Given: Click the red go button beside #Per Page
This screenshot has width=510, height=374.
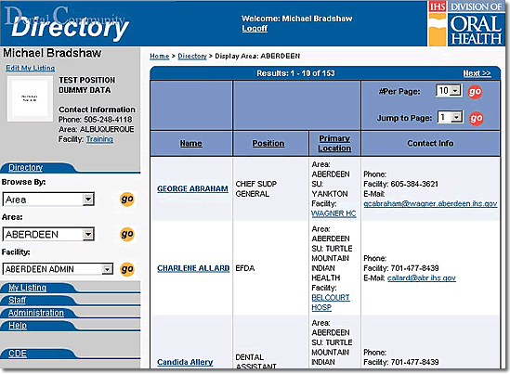Looking at the screenshot, I should (x=475, y=92).
